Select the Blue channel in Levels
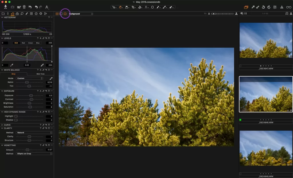 pyautogui.click(x=38, y=43)
